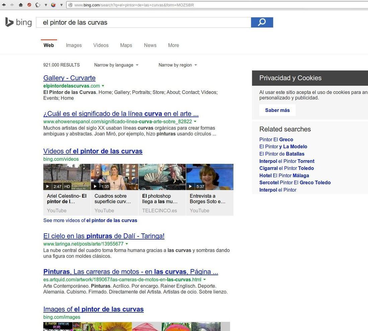Expand arrow next to ehowenespanol.com URL
This screenshot has height=331, width=368.
pos(195,121)
